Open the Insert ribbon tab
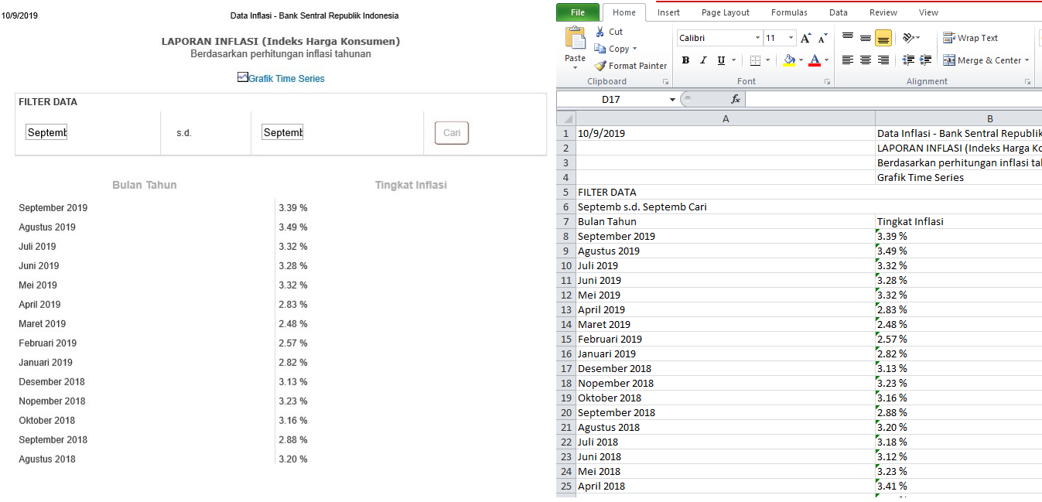Viewport: 1042px width, 502px height. pyautogui.click(x=668, y=12)
